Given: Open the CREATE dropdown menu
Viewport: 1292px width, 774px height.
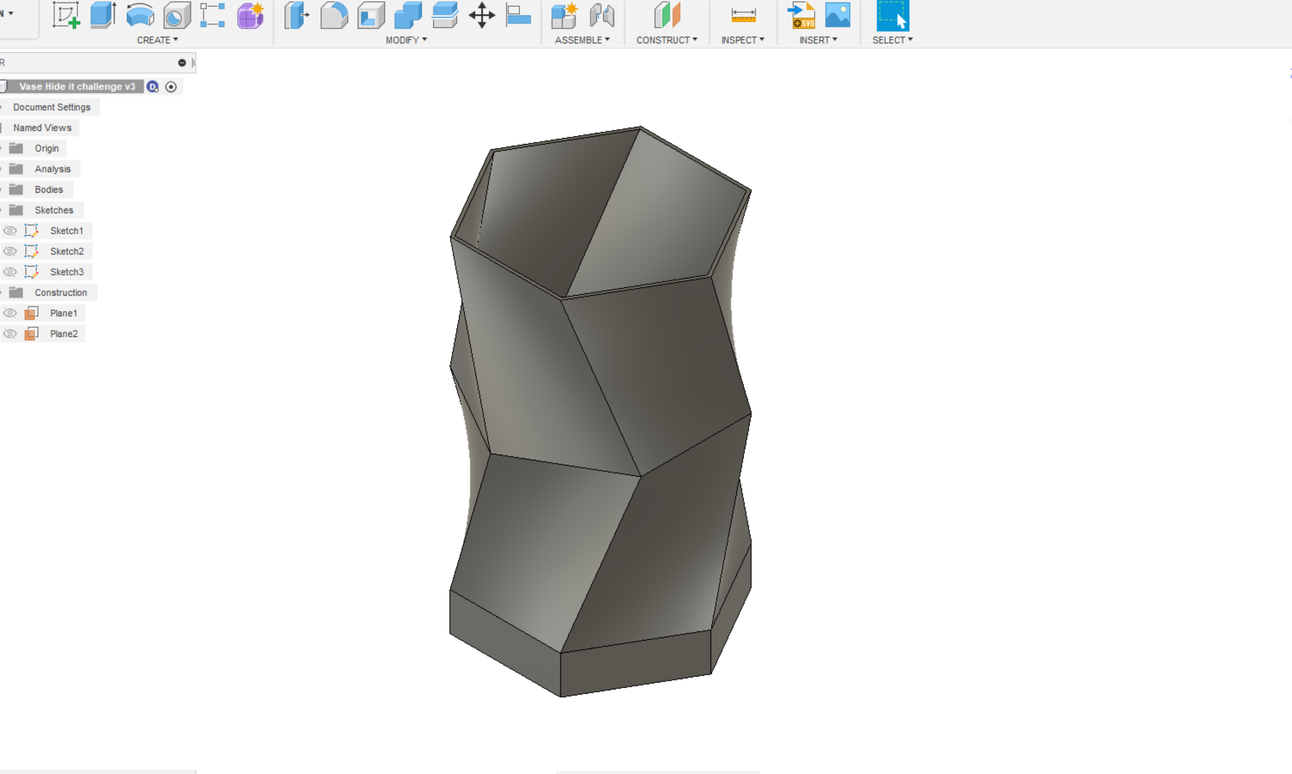Looking at the screenshot, I should tap(157, 40).
